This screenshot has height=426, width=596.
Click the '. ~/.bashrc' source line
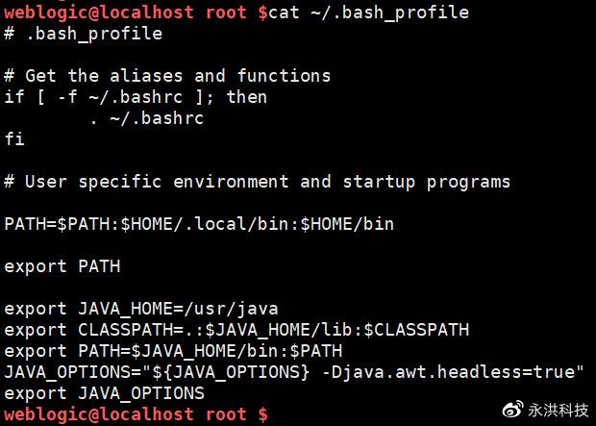click(146, 118)
